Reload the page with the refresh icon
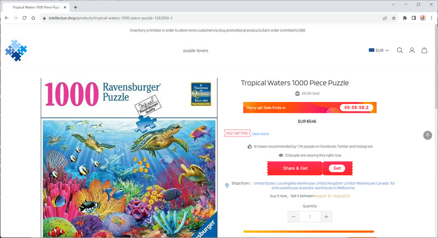The image size is (438, 238). 24,18
